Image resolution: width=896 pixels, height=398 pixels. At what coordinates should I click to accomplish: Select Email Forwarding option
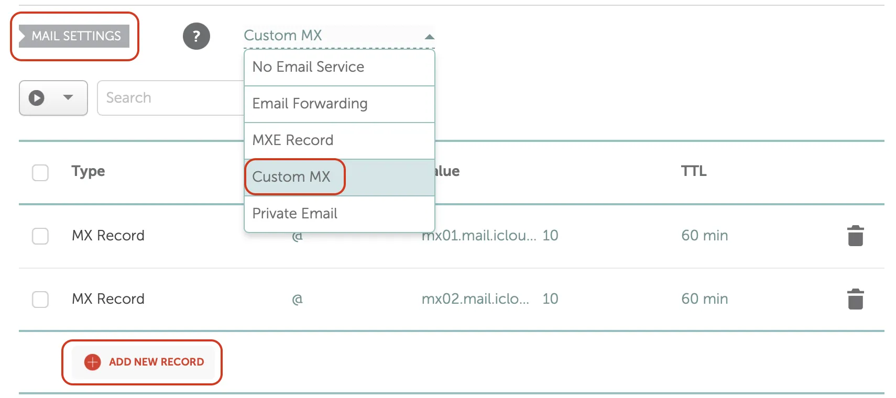(x=340, y=104)
